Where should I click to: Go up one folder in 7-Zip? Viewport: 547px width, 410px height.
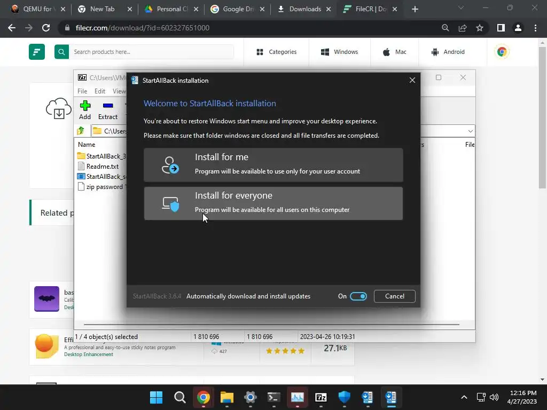coord(81,131)
